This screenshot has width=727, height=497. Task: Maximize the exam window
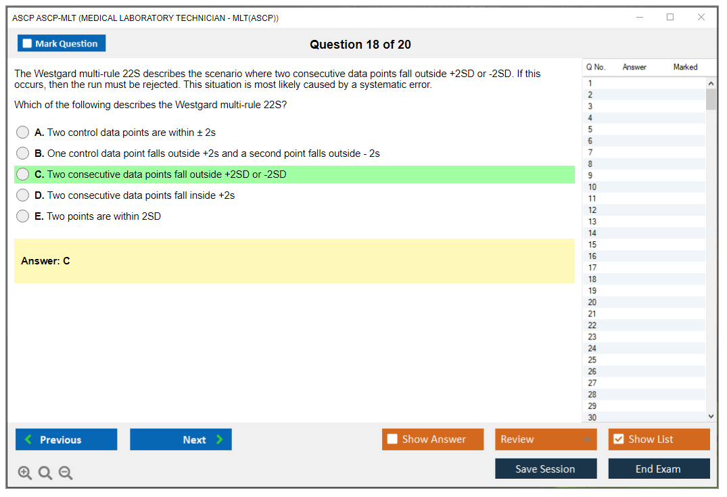[670, 18]
